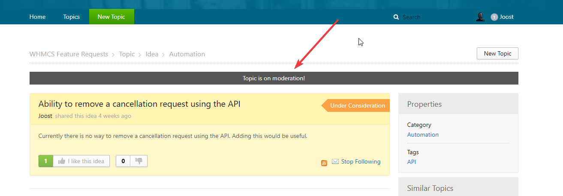Select the green New Topic tab
The height and width of the screenshot is (196, 563).
(x=111, y=17)
